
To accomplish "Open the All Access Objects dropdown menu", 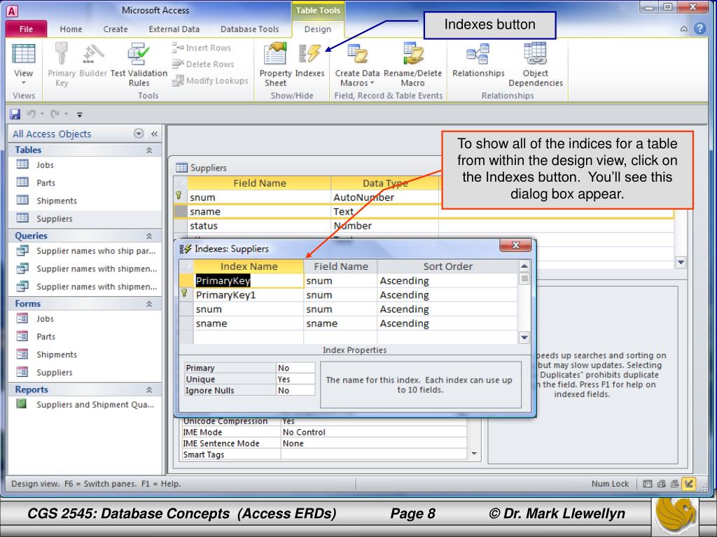I will 139,134.
